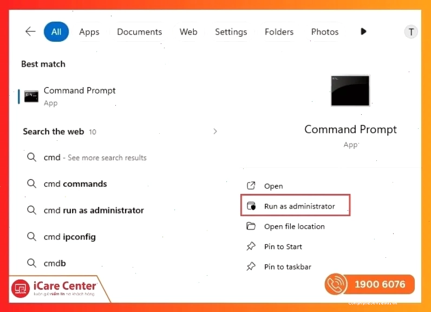Click search icon beside cmd ipconfig

click(31, 237)
